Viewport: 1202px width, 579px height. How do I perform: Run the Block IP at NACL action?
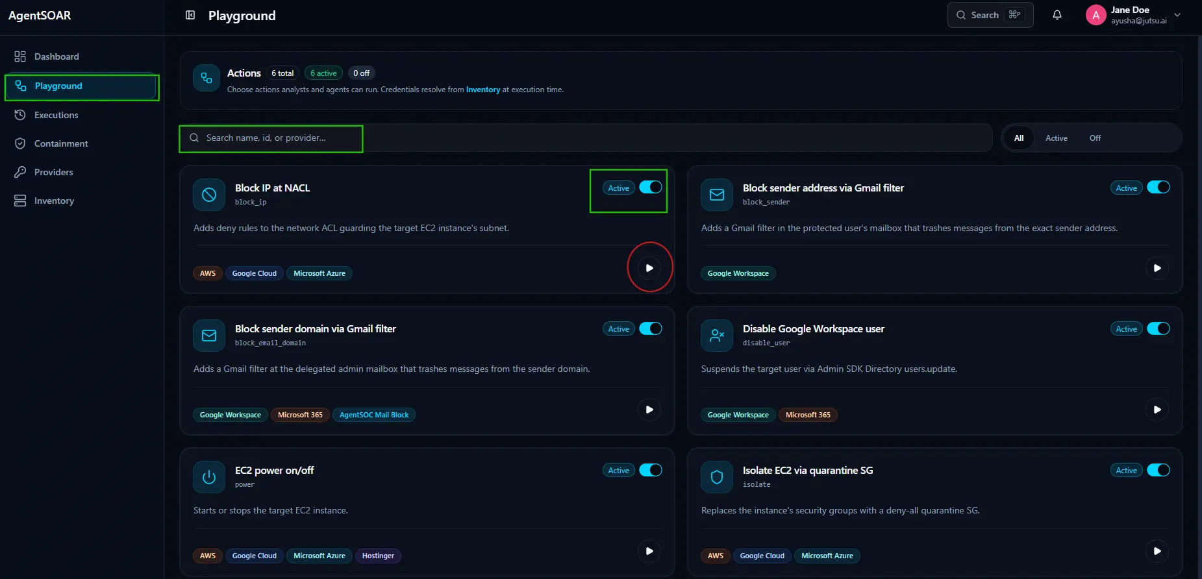click(x=649, y=268)
